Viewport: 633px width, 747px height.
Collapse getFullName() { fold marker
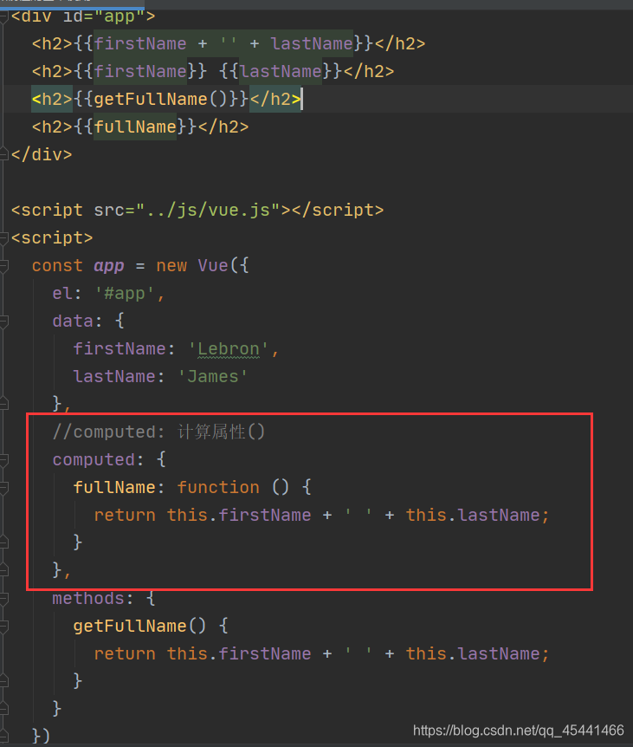(3, 626)
